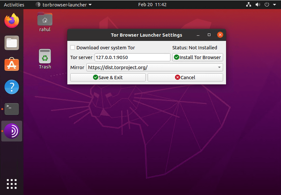Click Save & Exit button
281x195 pixels.
tap(108, 78)
